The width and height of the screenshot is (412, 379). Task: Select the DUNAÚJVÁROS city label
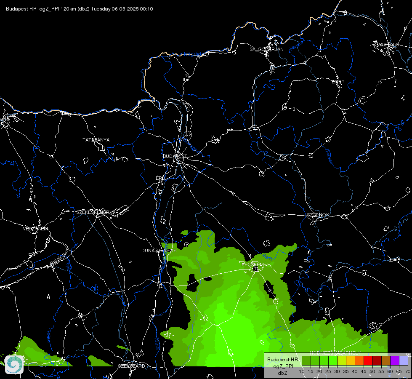[x=159, y=251]
